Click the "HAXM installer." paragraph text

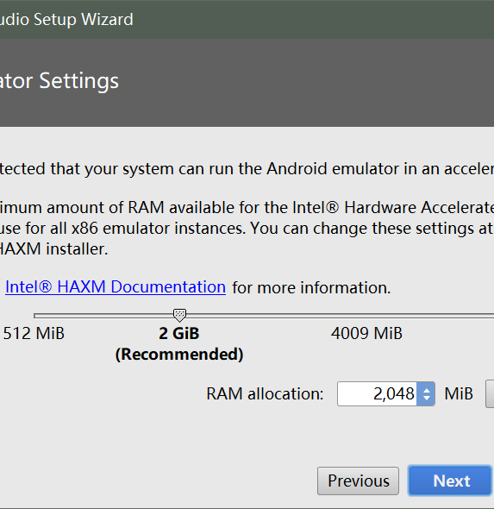[x=53, y=249]
